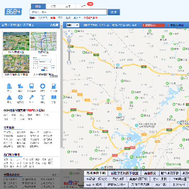Click the red notification badge above the fourth search tab
This screenshot has width=189, height=189.
point(90,4)
